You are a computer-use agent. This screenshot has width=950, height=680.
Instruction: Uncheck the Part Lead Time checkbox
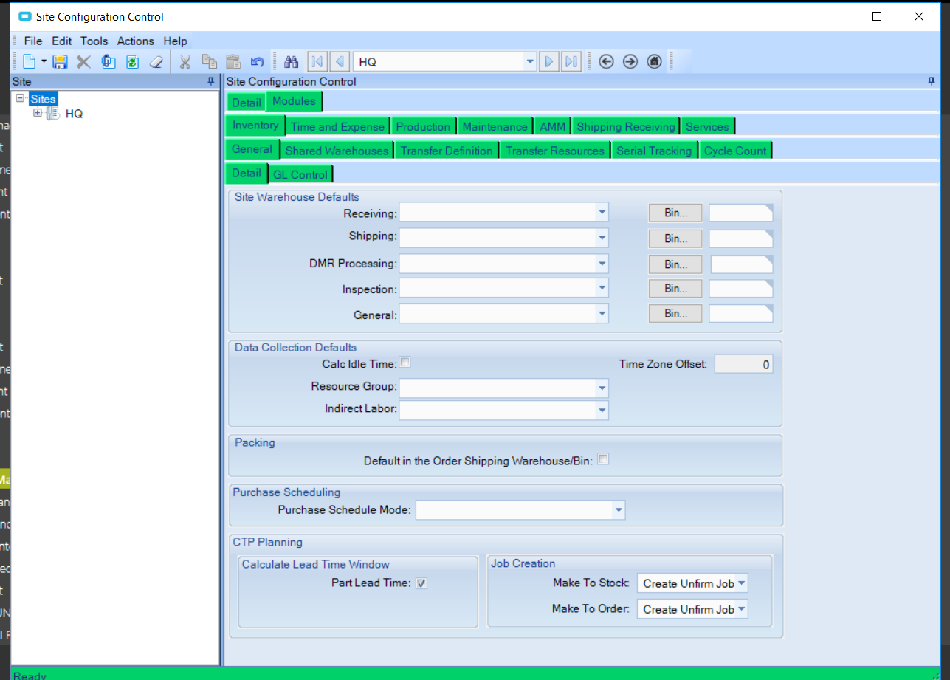coord(421,583)
